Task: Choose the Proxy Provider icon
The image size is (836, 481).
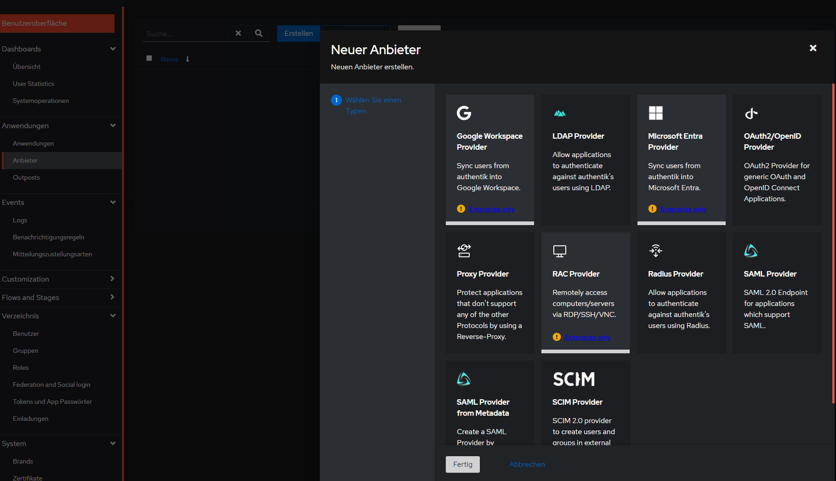Action: (464, 251)
